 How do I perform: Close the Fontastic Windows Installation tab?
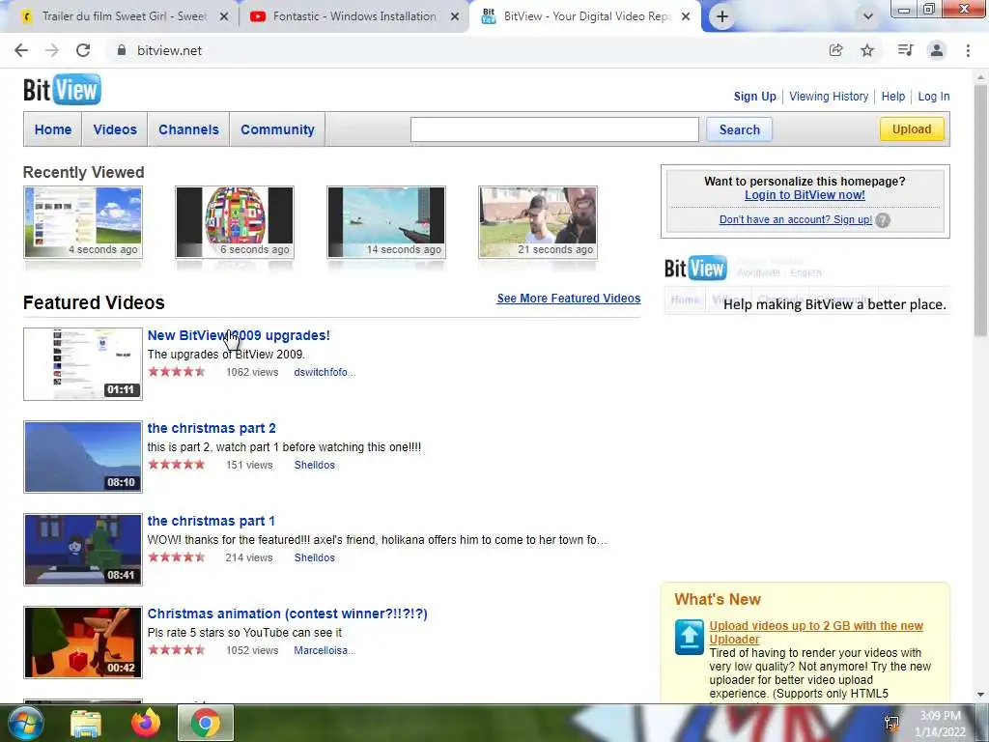pyautogui.click(x=455, y=17)
